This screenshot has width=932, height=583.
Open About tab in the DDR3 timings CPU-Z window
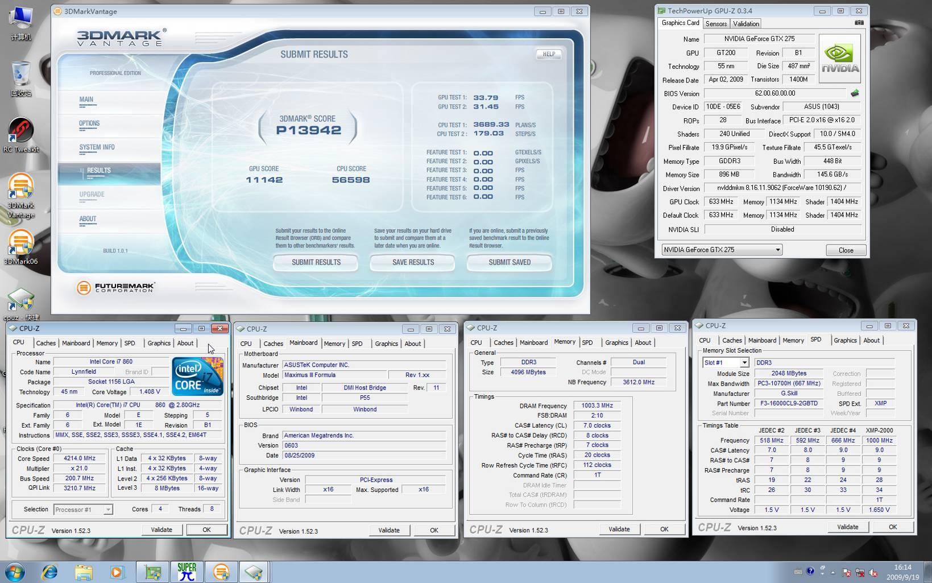pos(643,342)
